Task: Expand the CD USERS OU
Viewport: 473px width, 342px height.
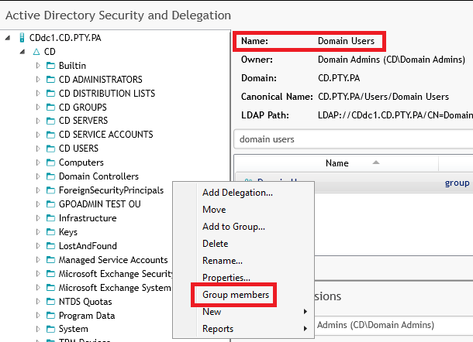Action: [x=38, y=149]
